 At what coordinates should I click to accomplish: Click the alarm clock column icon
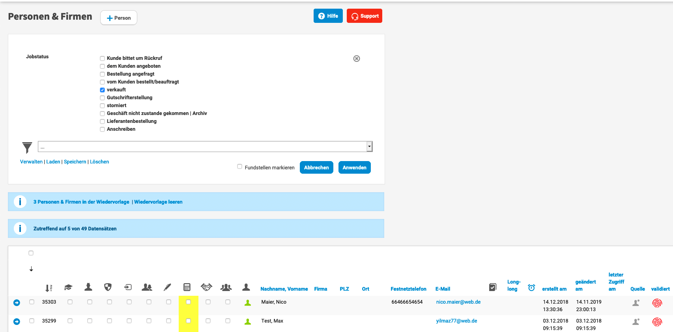click(x=531, y=287)
